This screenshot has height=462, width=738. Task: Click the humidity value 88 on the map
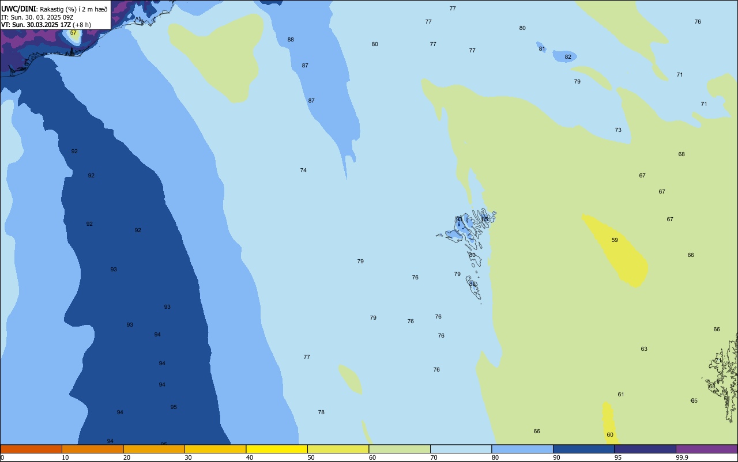(x=291, y=40)
